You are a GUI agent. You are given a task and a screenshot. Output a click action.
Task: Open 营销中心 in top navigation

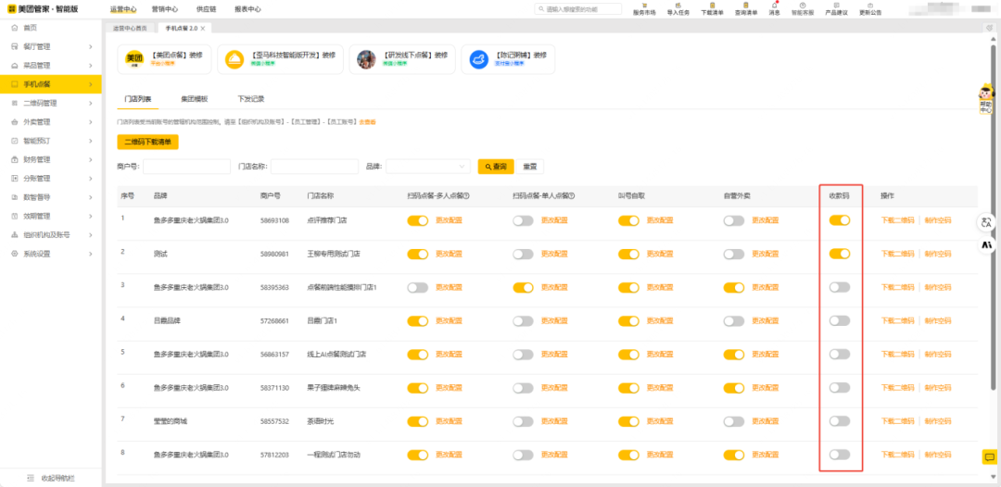(166, 9)
